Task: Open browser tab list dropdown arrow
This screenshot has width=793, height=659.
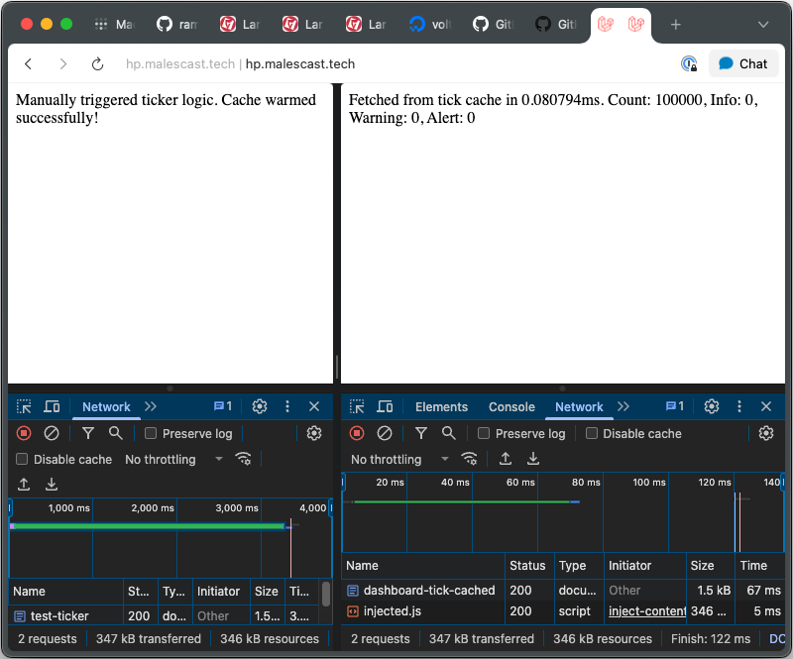Action: click(763, 24)
